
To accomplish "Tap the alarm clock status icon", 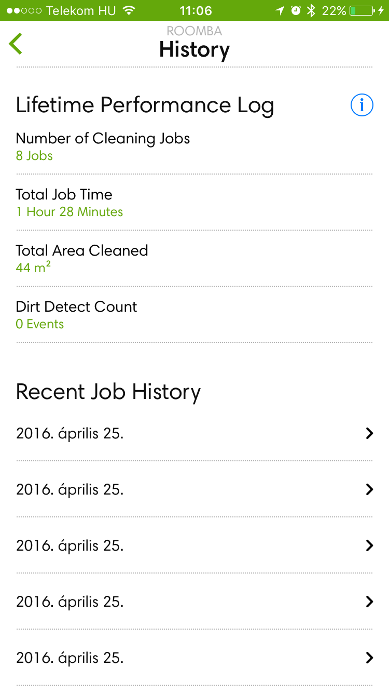I will [x=296, y=10].
